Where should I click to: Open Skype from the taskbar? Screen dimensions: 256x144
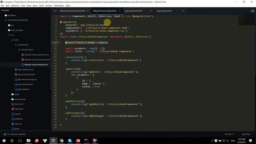point(70,140)
